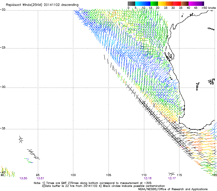This screenshot has width=217, height=191.
Task: Click the '45' label under the color bar
Action: tap(196, 8)
